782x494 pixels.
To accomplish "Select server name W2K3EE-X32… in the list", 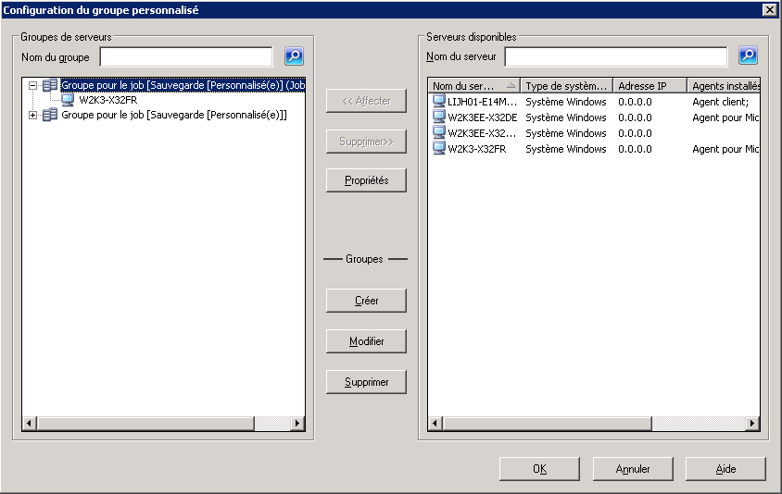I will click(482, 133).
